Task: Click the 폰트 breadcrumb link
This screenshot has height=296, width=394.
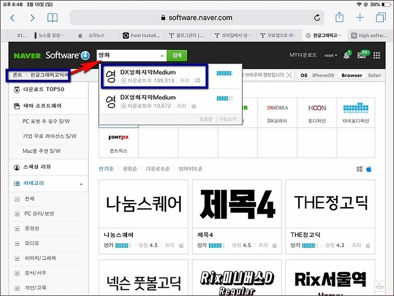Action: pyautogui.click(x=18, y=75)
